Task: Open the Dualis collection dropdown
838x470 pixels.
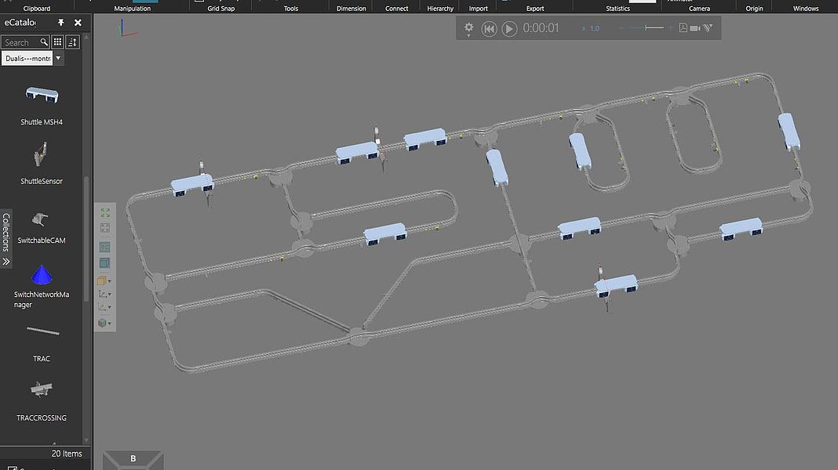Action: click(58, 58)
